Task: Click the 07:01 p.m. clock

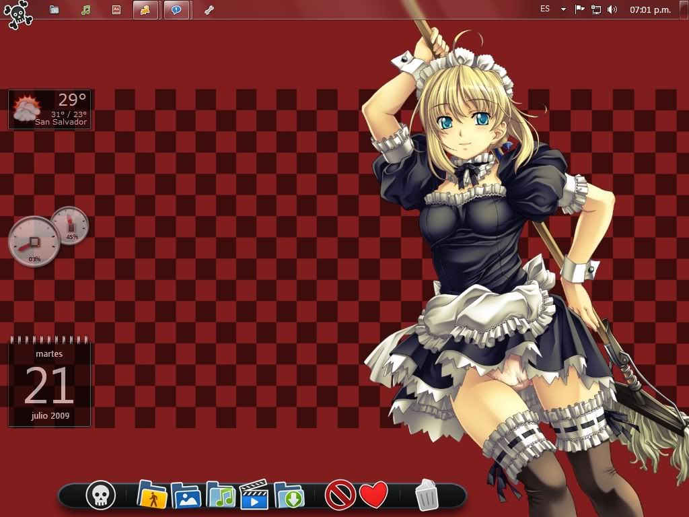Action: (651, 9)
